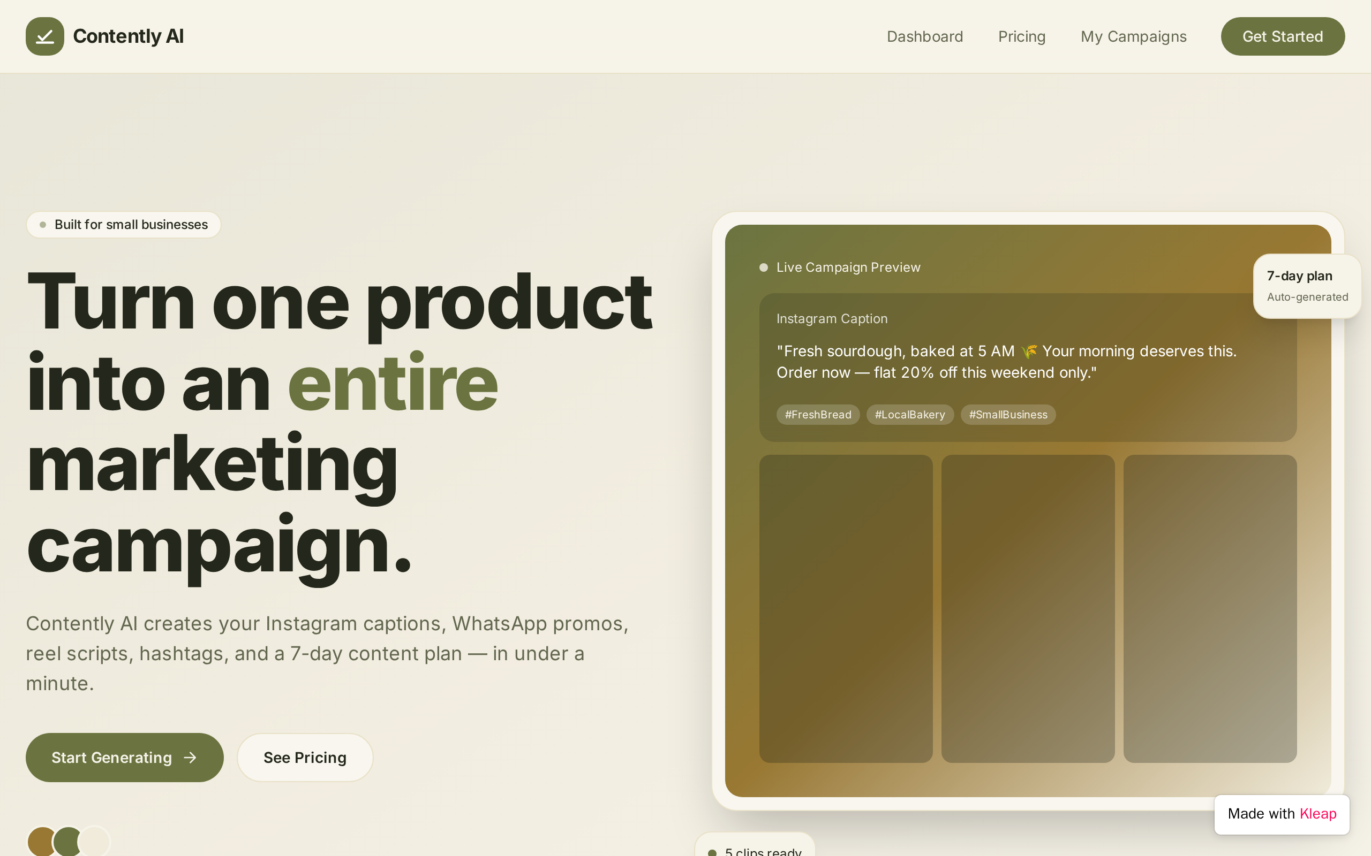Click the Auto-generated text on plan card
The image size is (1371, 856).
click(x=1307, y=296)
